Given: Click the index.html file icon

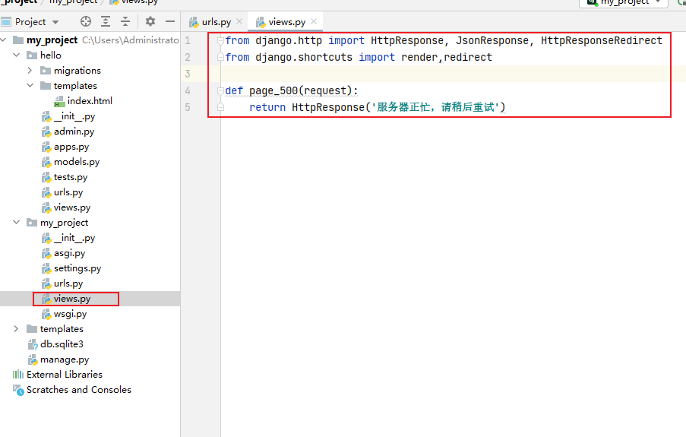Looking at the screenshot, I should 59,102.
